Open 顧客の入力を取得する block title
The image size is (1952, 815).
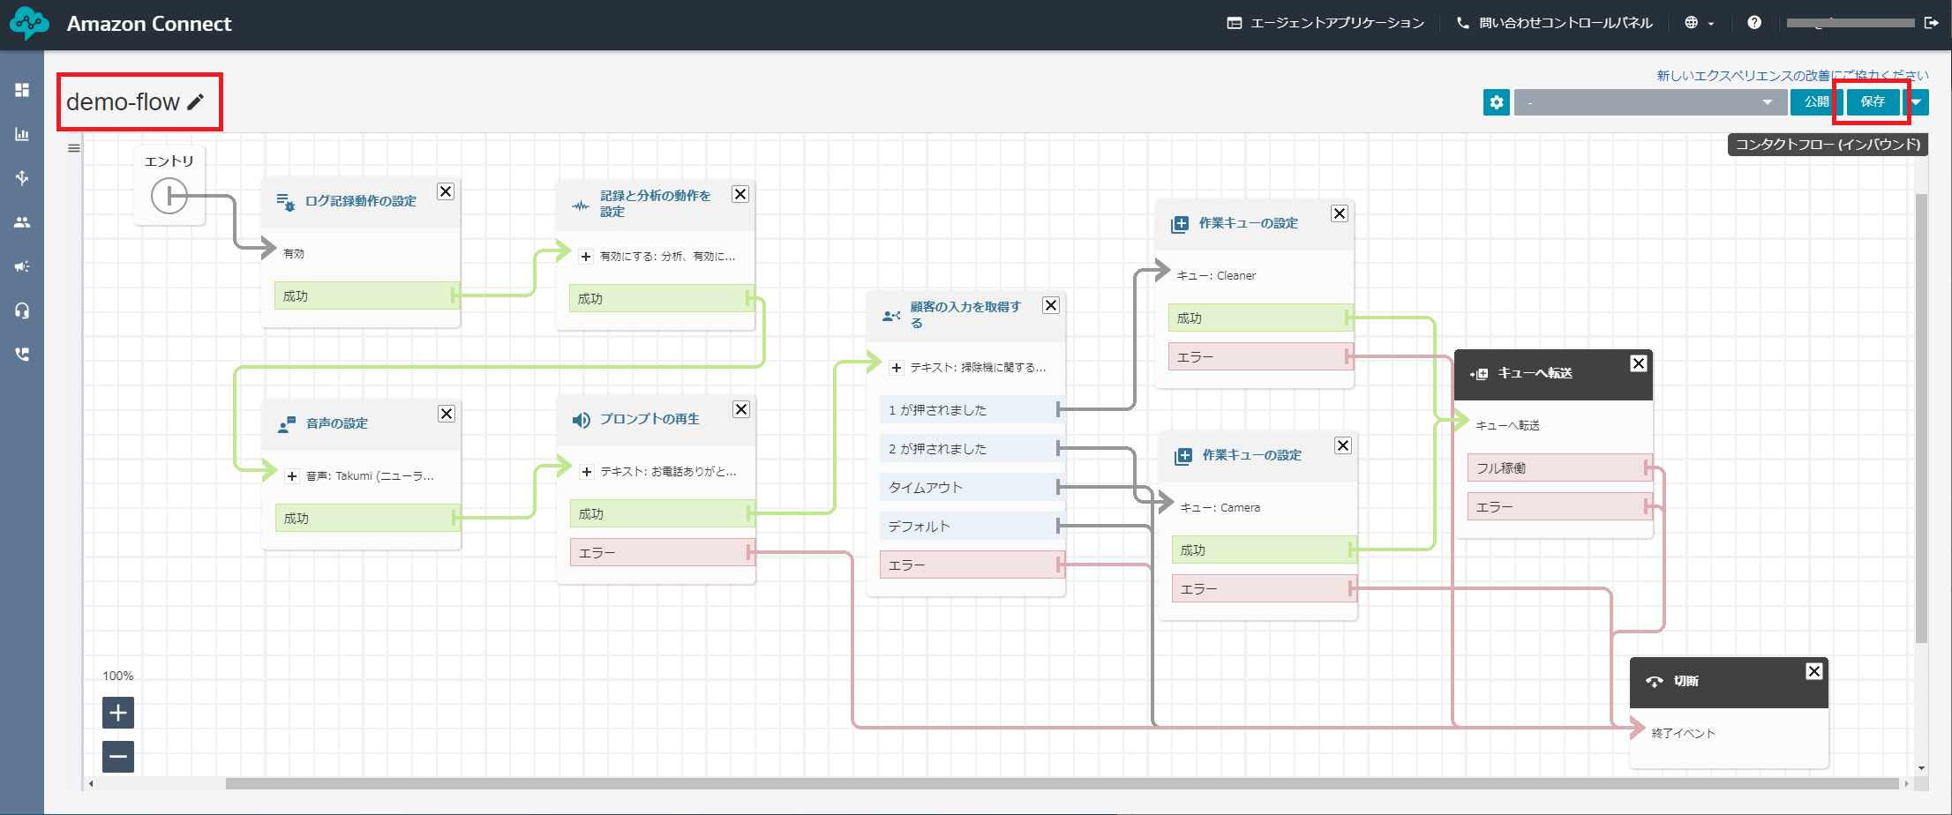point(965,315)
